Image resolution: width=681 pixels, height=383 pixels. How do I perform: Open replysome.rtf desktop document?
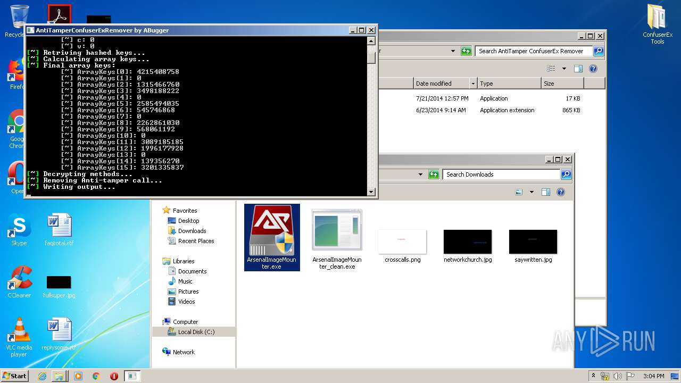click(59, 334)
